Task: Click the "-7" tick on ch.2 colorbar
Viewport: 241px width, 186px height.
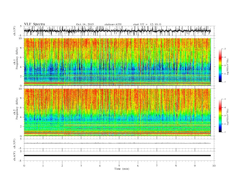Action: click(x=225, y=132)
